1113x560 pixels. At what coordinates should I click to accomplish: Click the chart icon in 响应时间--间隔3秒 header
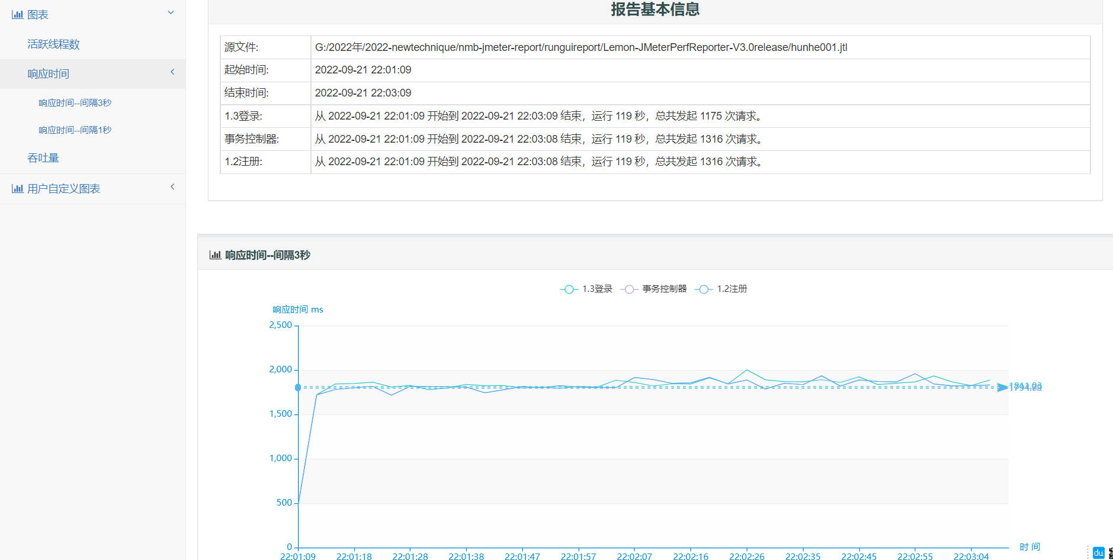pos(215,255)
